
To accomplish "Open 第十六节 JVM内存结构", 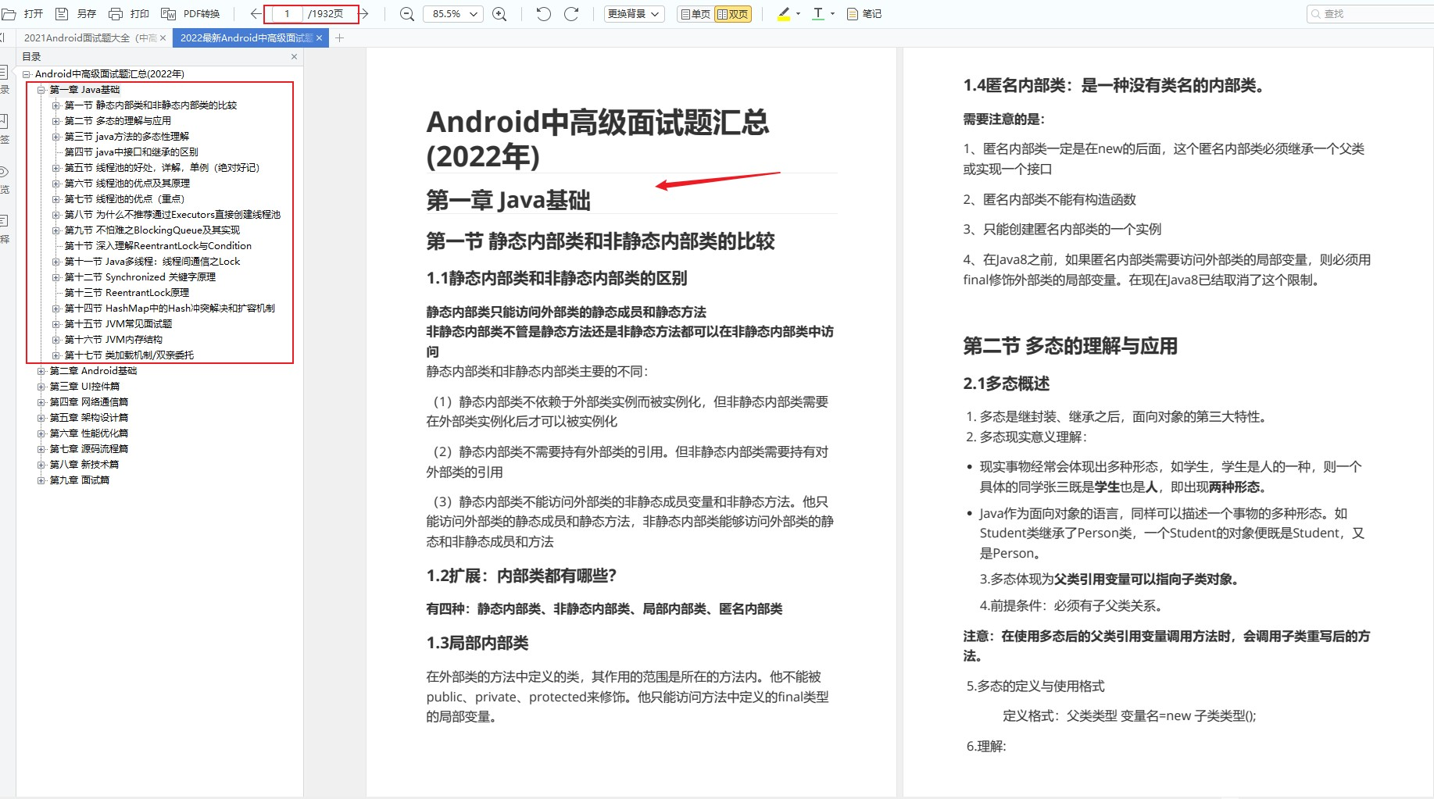I will point(113,340).
